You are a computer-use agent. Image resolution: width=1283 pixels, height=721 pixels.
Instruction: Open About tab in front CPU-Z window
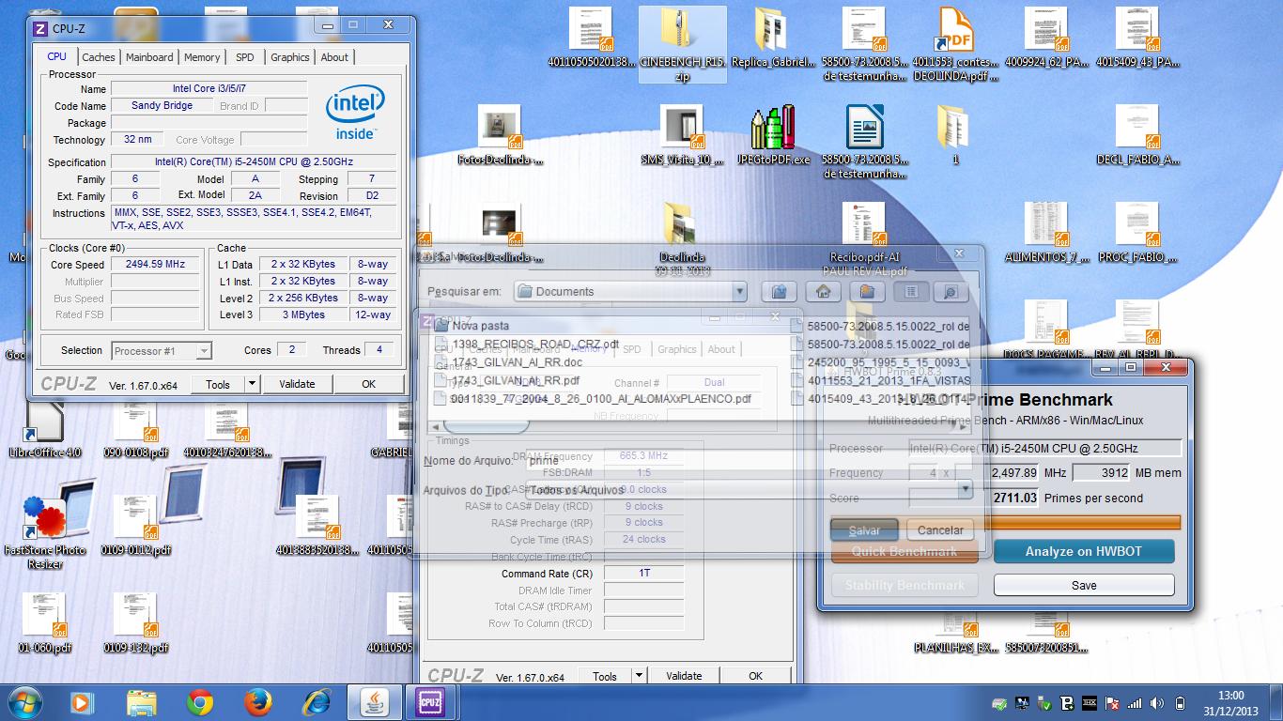click(x=334, y=57)
